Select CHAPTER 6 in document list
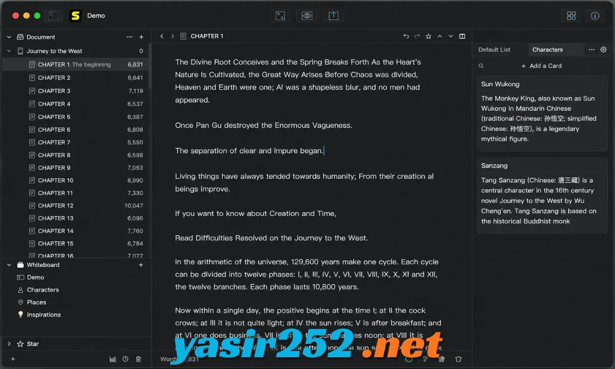This screenshot has height=369, width=615. pos(75,130)
